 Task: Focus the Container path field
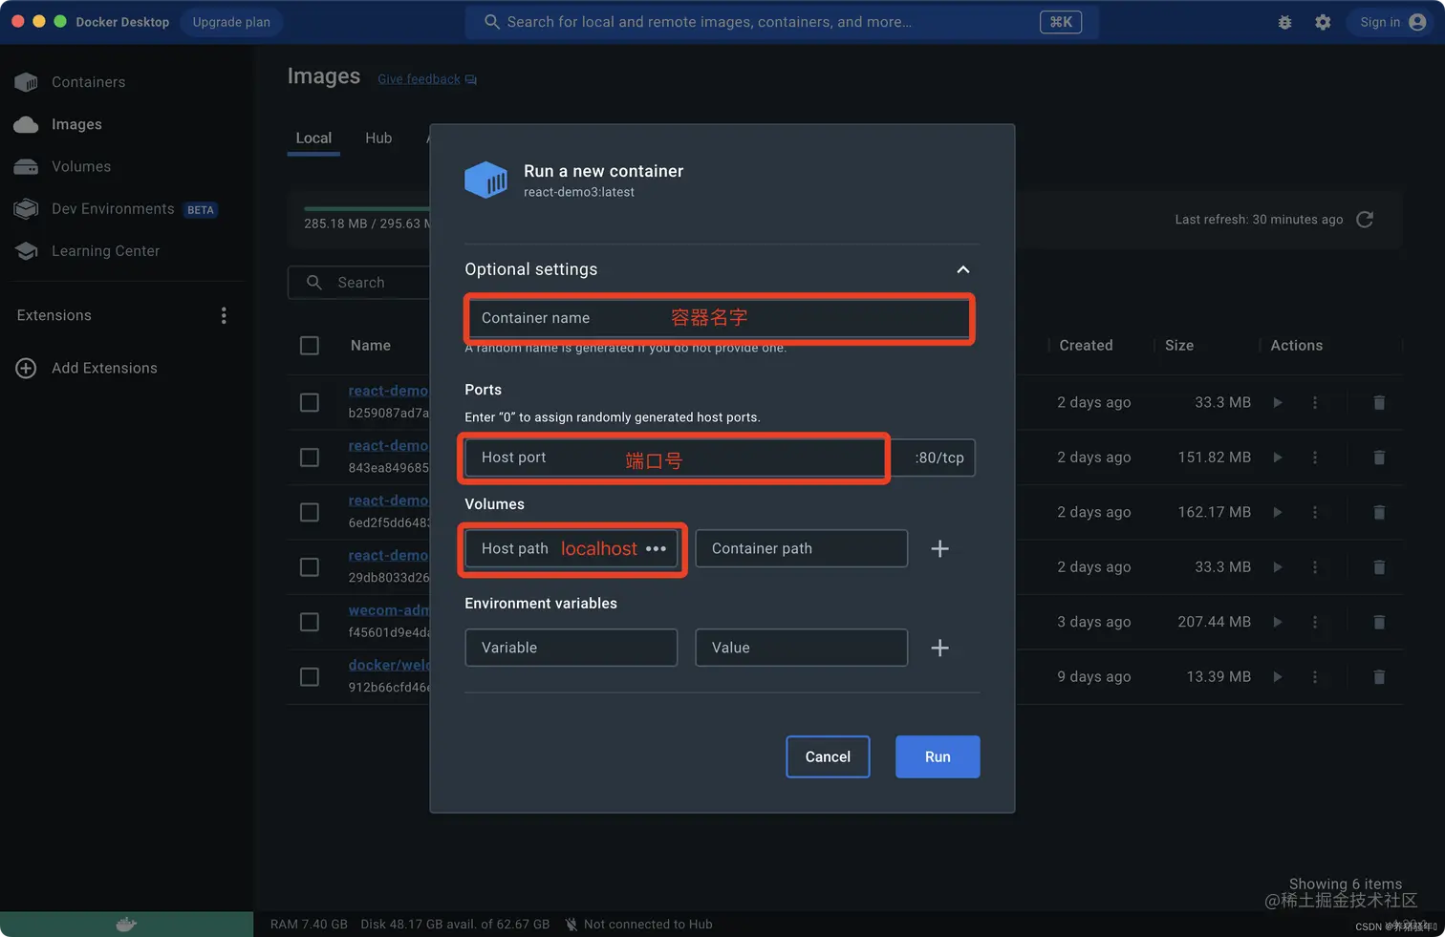801,548
